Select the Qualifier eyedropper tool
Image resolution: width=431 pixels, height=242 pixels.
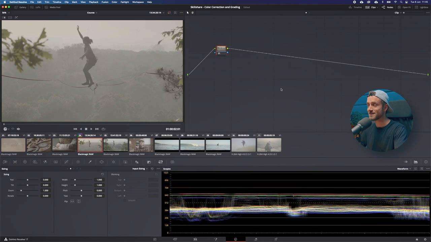coord(90,162)
